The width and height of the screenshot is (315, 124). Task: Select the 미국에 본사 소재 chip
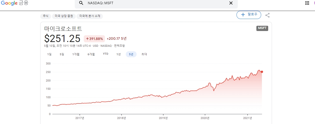click(x=90, y=16)
